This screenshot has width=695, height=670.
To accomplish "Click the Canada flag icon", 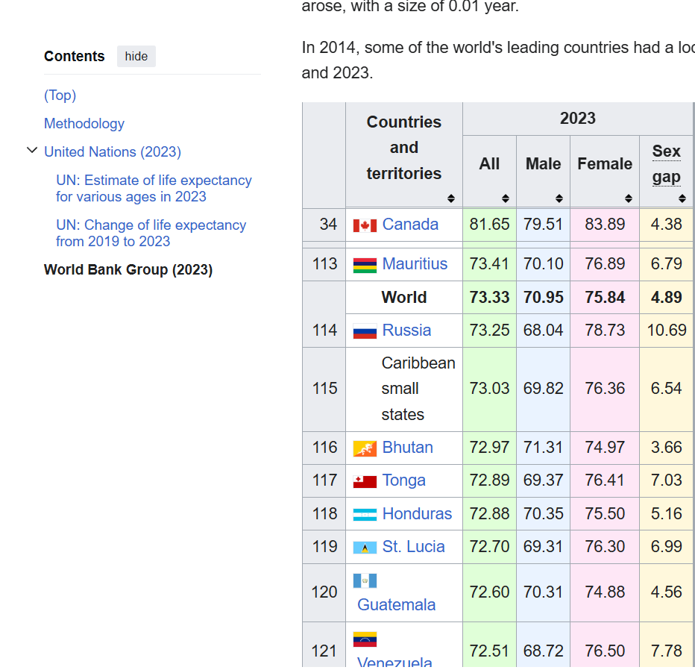I will pos(365,225).
